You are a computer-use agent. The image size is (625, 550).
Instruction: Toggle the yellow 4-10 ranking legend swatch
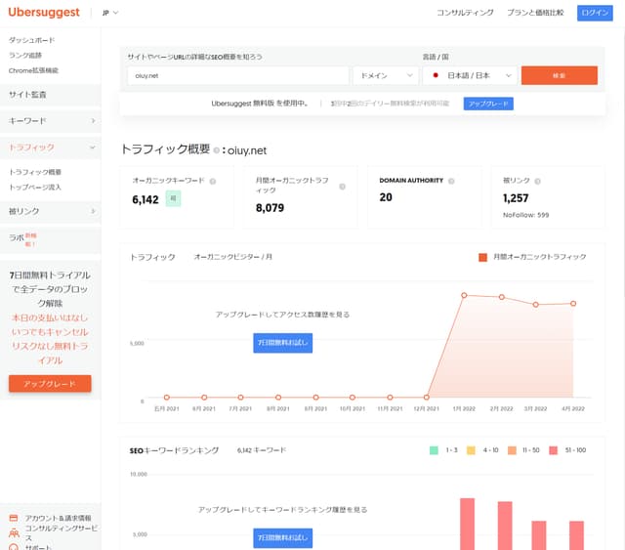471,450
